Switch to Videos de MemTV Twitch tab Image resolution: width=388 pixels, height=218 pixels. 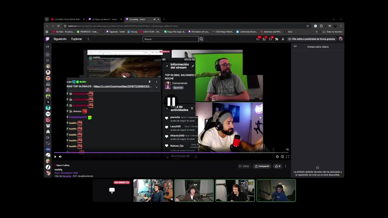(x=105, y=19)
